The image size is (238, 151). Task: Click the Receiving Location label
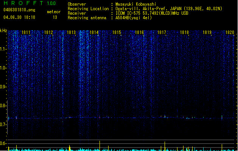click(88, 9)
